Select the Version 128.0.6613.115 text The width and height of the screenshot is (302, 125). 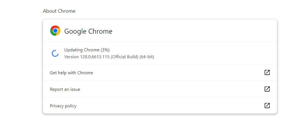[x=87, y=57]
